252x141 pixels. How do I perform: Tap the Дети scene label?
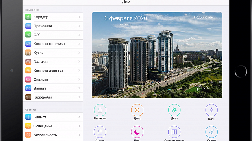tap(174, 119)
